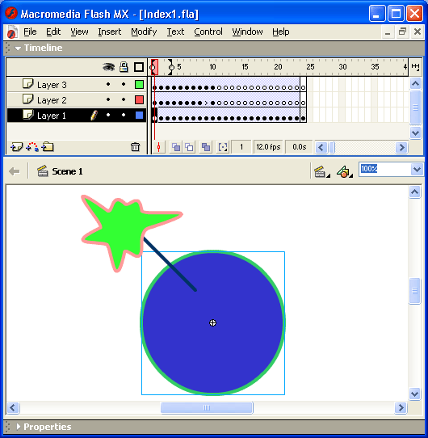Click the 12.0 fps frame rate box

[268, 147]
